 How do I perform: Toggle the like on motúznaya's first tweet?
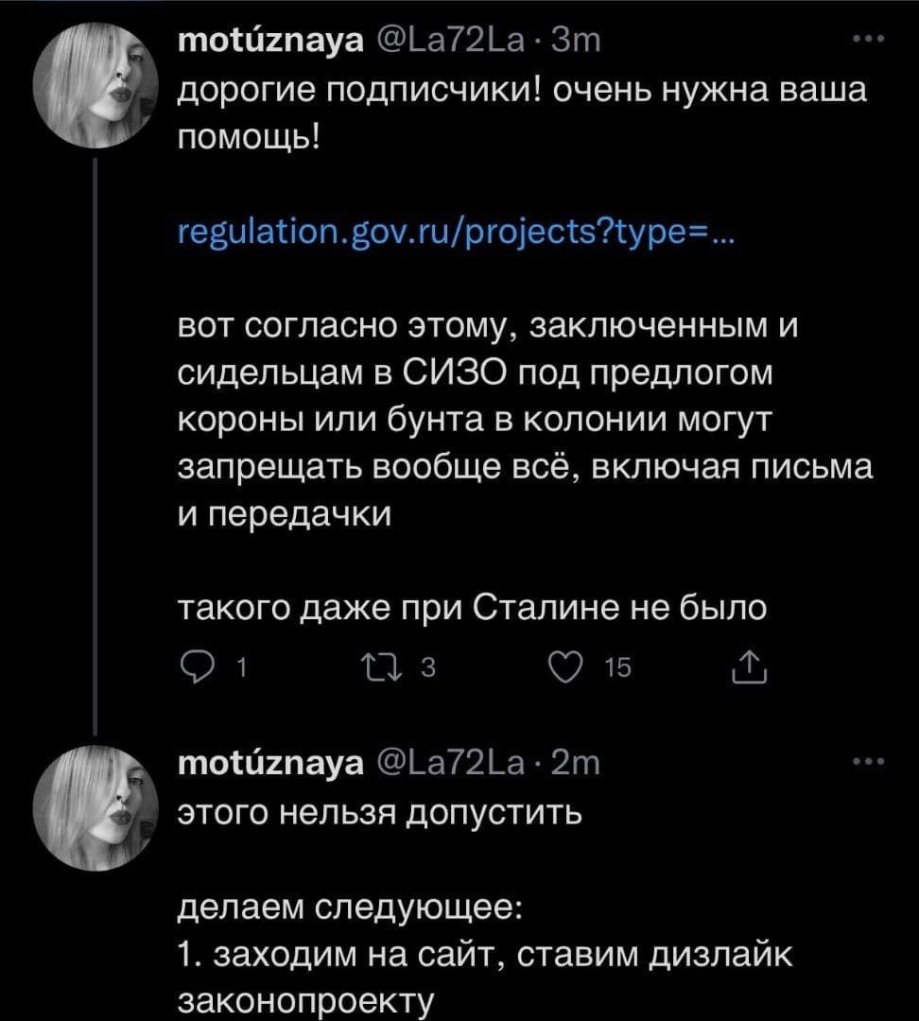point(564,665)
